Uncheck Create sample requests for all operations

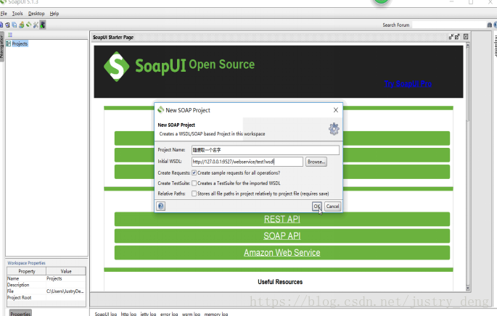click(194, 173)
